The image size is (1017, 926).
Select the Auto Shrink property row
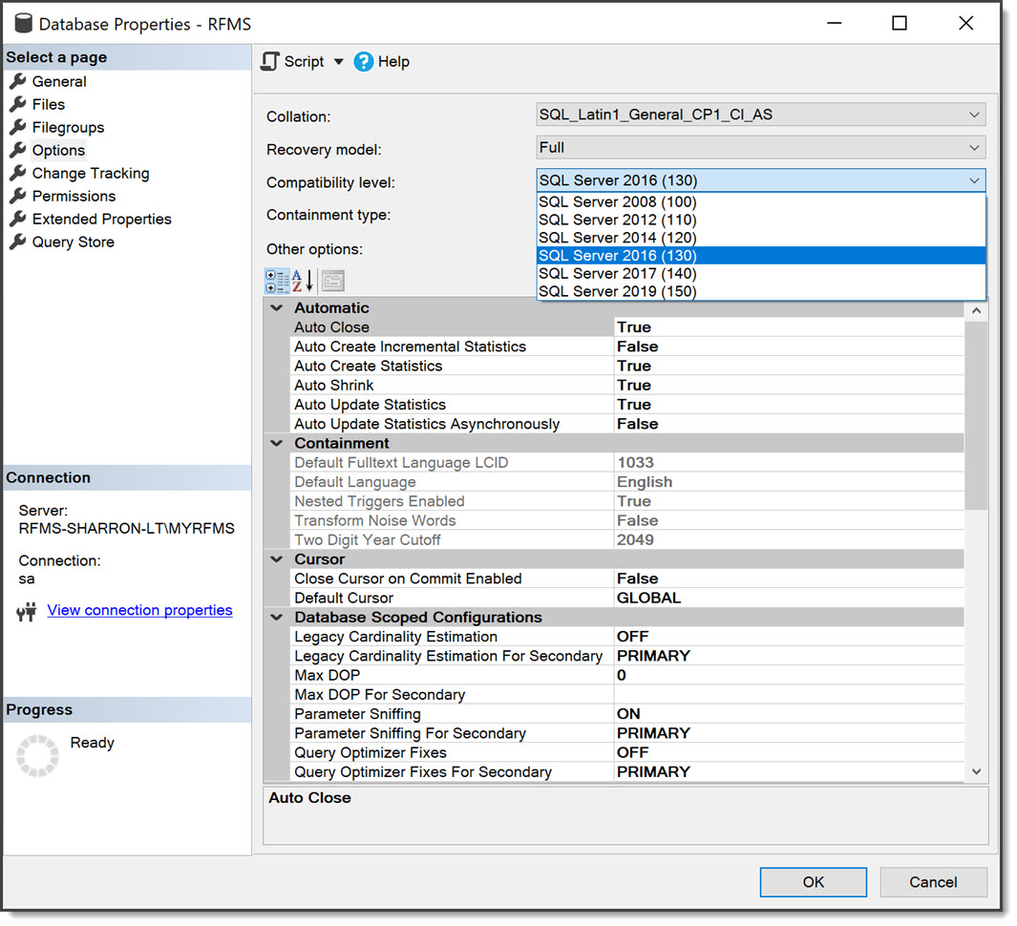coord(626,386)
